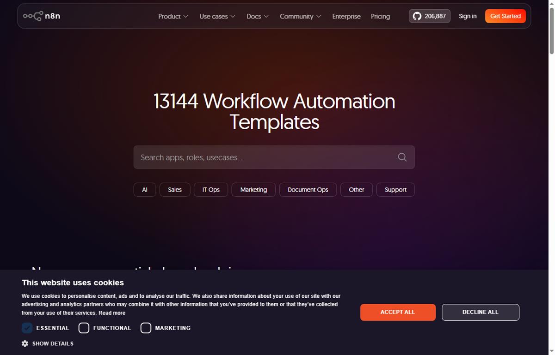Select the IT Ops category filter
The width and height of the screenshot is (555, 355).
pos(211,190)
